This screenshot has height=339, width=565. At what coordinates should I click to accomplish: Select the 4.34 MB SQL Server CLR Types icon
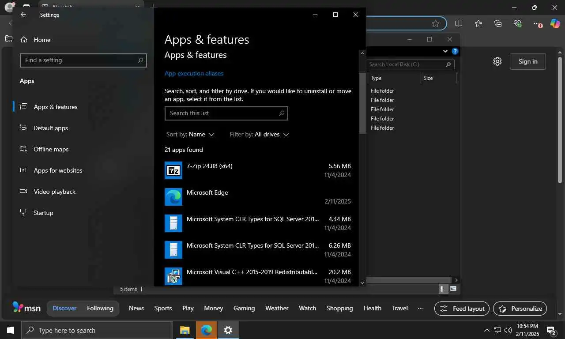click(173, 223)
